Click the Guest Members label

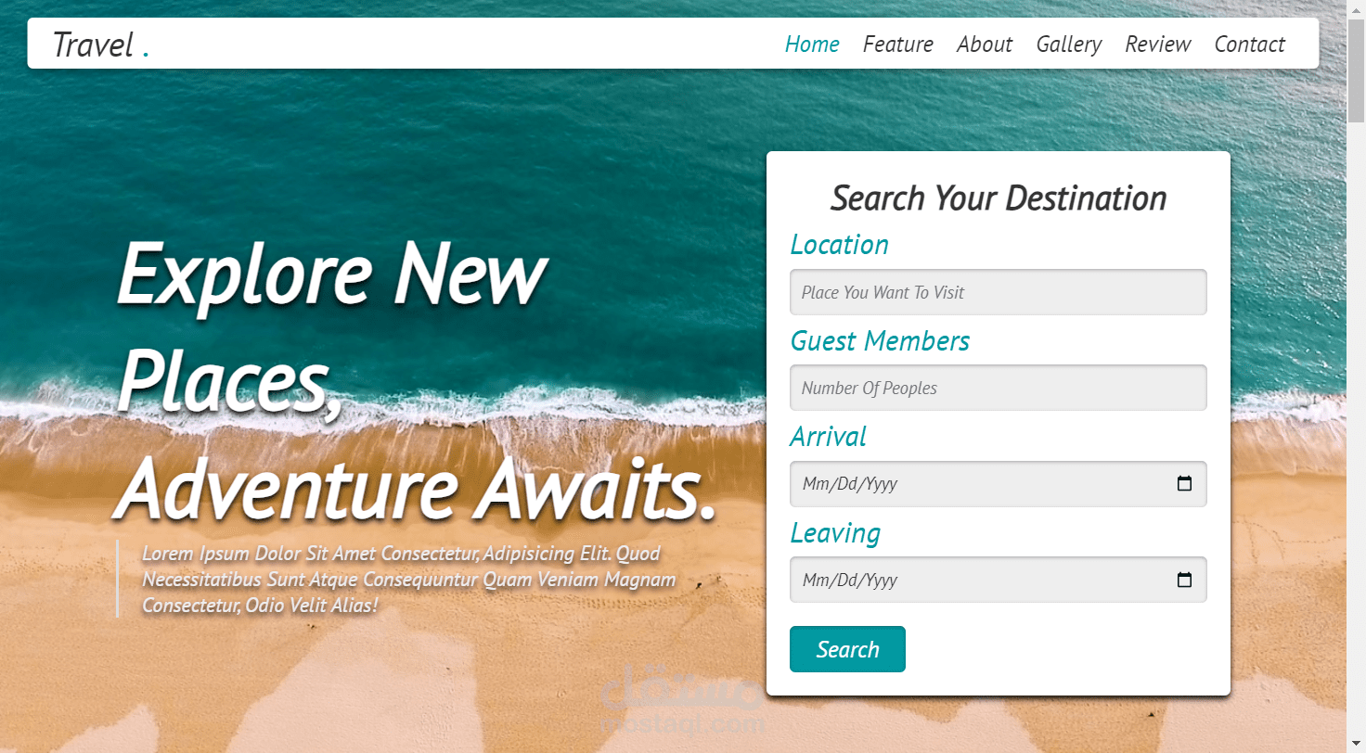point(880,341)
